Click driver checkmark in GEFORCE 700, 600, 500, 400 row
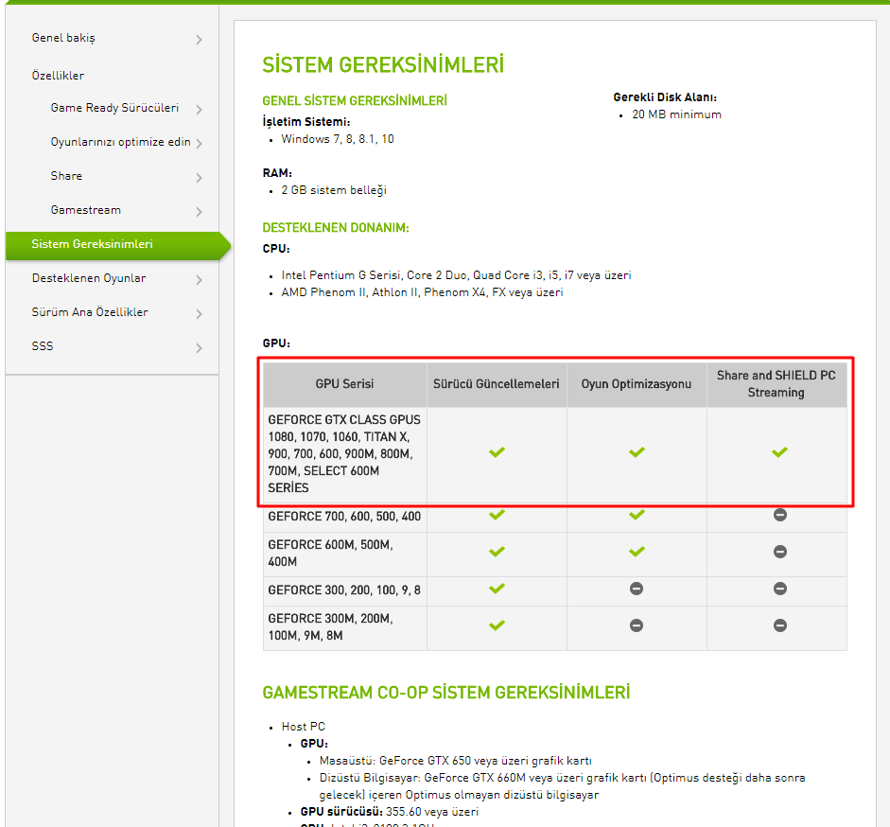Image resolution: width=890 pixels, height=827 pixels. (x=497, y=515)
